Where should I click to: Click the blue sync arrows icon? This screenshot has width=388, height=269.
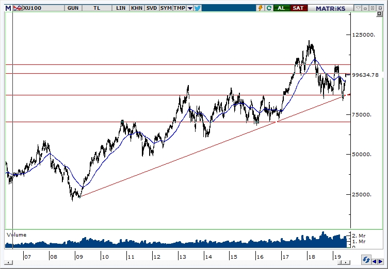coord(366,260)
